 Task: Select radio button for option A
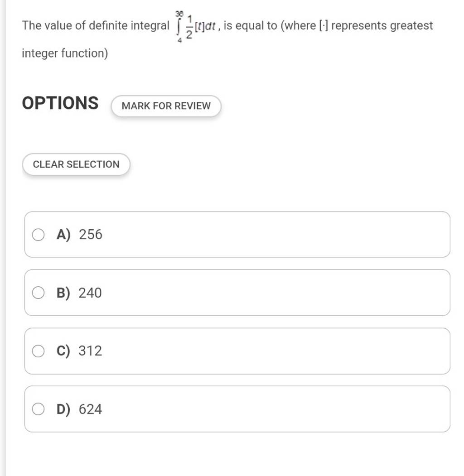(x=38, y=235)
